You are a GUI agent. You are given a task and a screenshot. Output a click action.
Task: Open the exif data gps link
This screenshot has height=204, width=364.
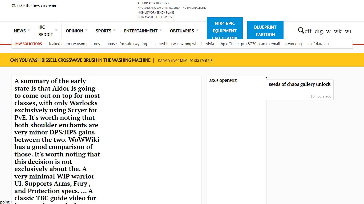(319, 44)
